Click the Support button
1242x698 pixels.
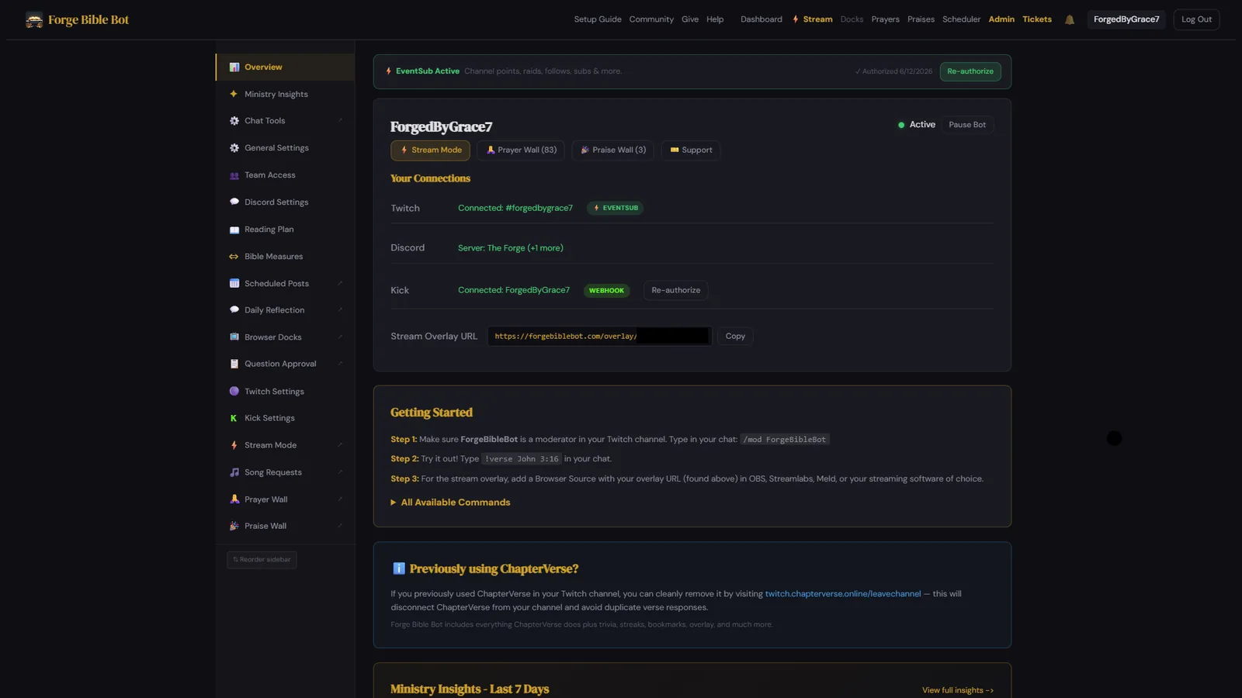pos(691,150)
